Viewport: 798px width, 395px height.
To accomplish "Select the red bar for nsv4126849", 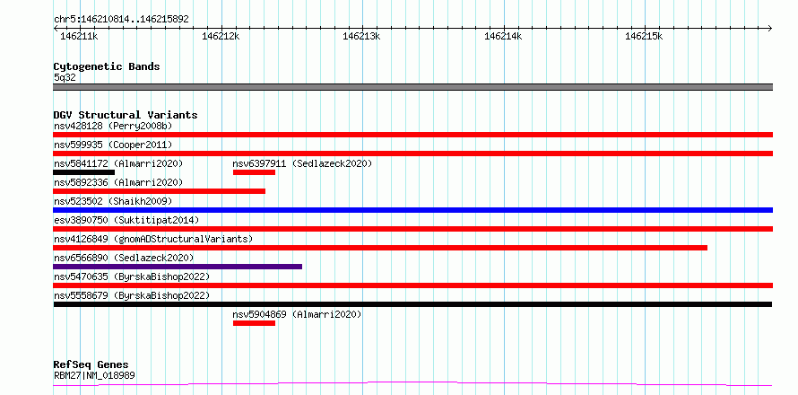I will point(380,248).
